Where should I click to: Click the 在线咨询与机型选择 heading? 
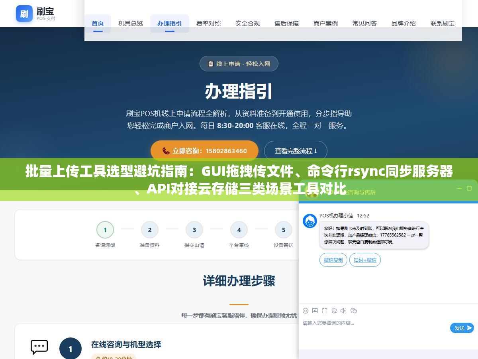(x=126, y=344)
